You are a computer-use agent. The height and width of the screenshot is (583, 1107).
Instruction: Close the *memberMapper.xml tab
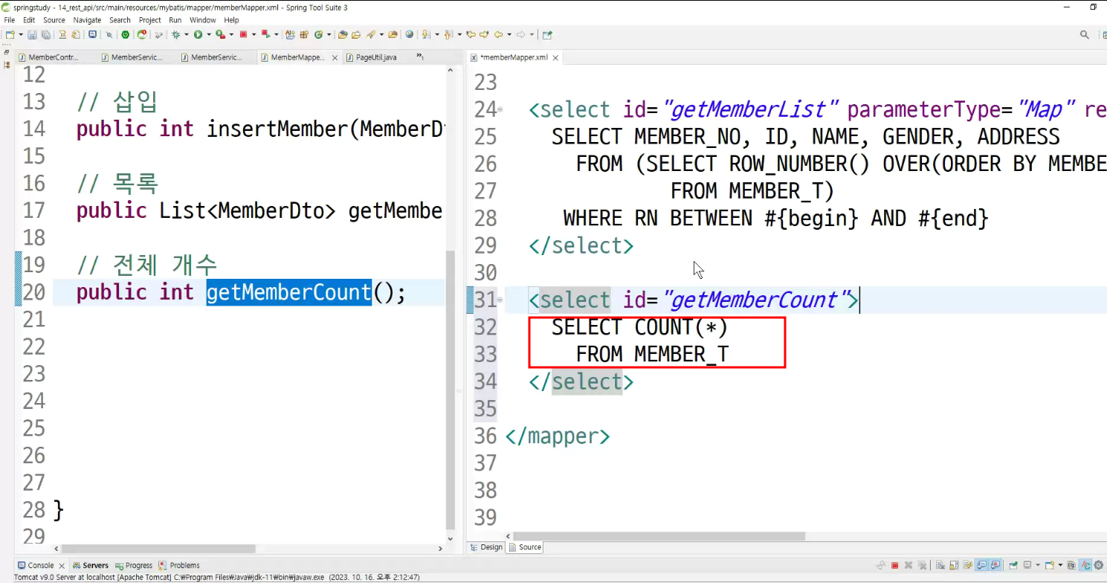555,57
